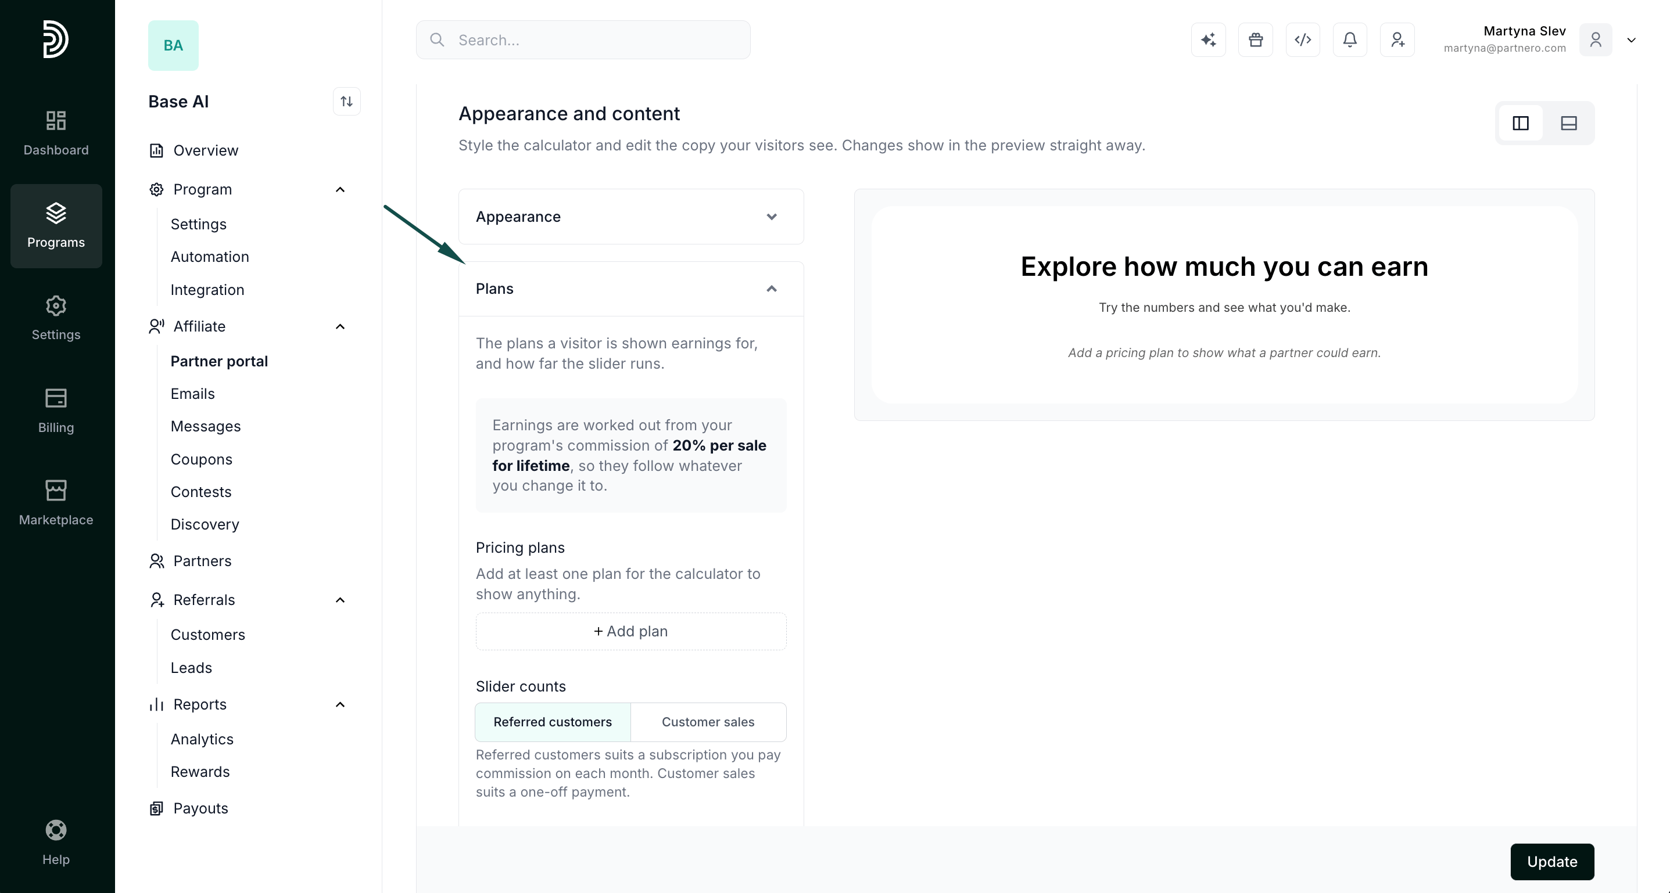1670x893 pixels.
Task: Select Customer sales slider count
Action: [708, 722]
